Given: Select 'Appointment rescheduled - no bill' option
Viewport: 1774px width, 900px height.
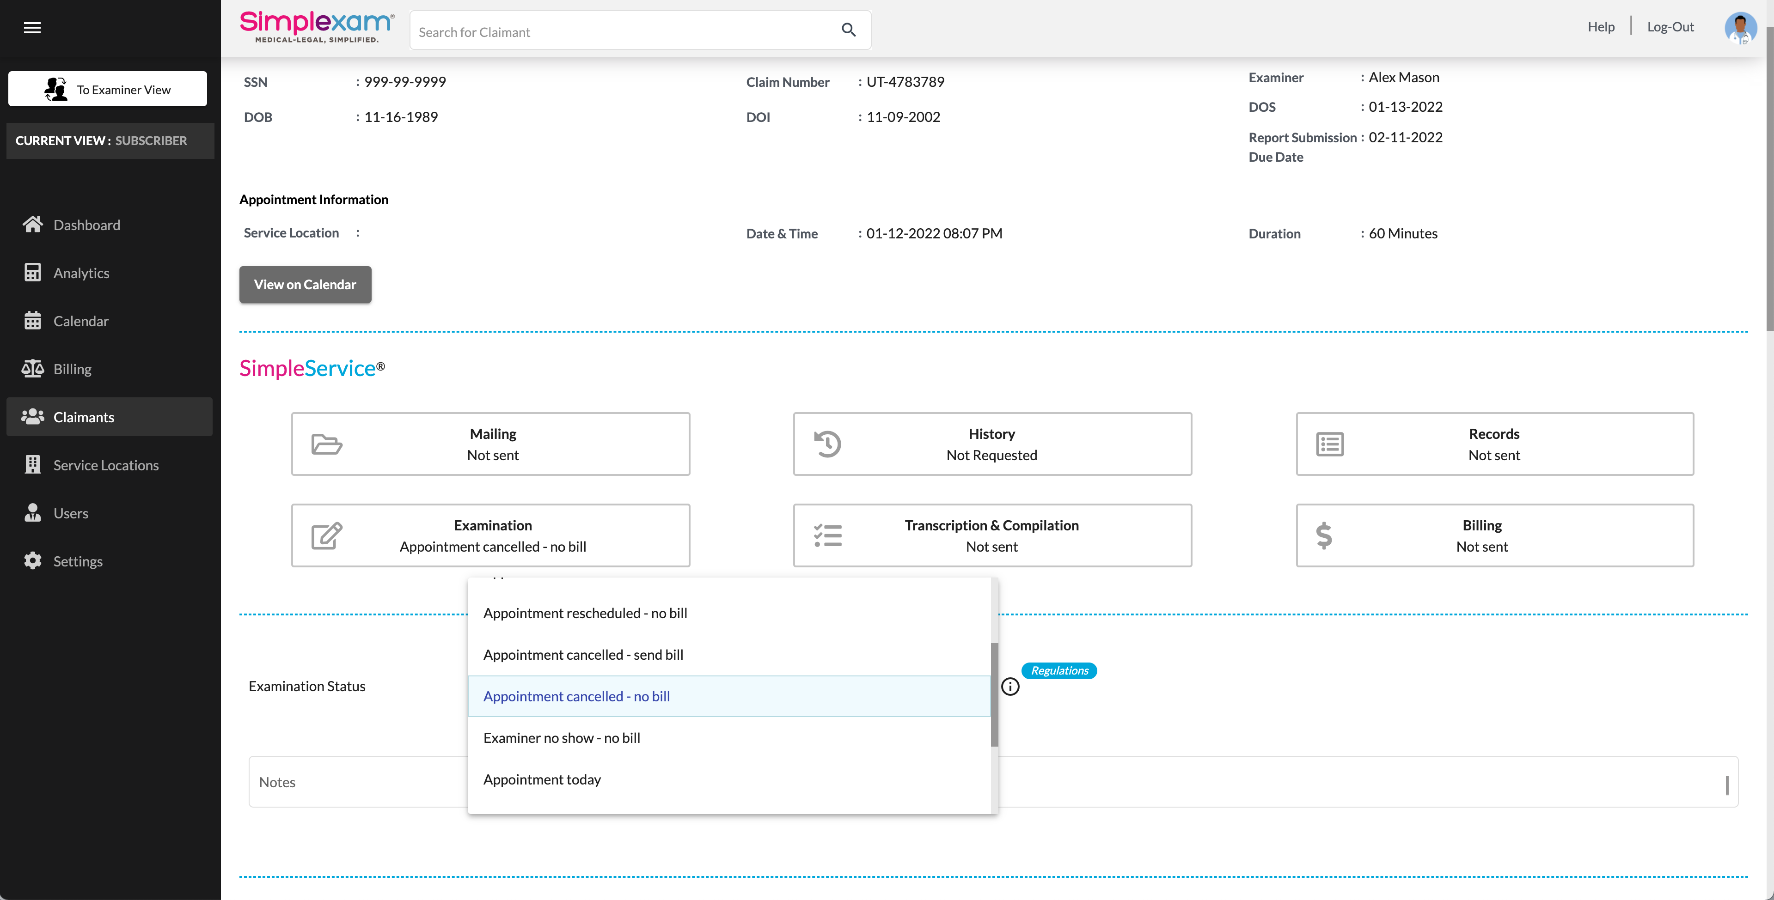Looking at the screenshot, I should [x=585, y=613].
